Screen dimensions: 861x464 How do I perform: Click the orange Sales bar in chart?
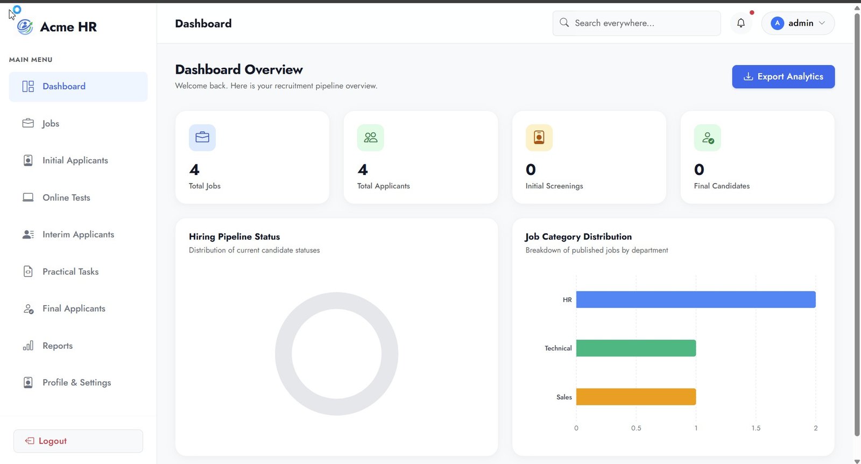click(x=636, y=397)
